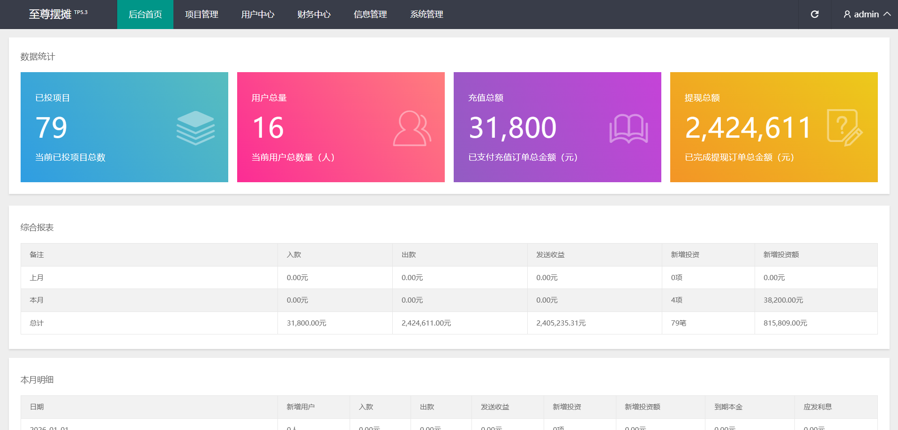
Task: Click the 用户总量 card showing 16
Action: (341, 127)
